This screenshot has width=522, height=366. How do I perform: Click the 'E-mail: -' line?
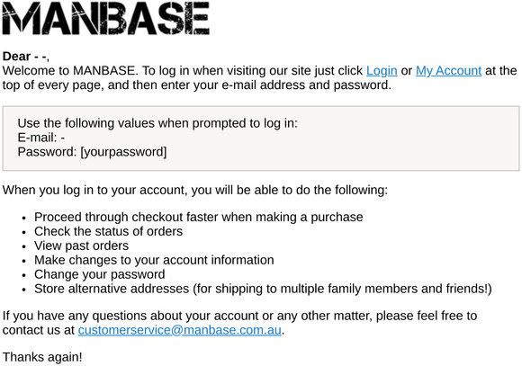point(41,138)
